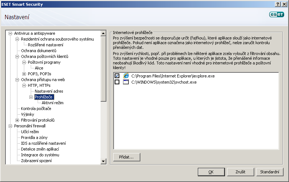This screenshot has height=182, width=289.
Task: Collapse Ochrana přístupu na web node
Action: click(17, 80)
